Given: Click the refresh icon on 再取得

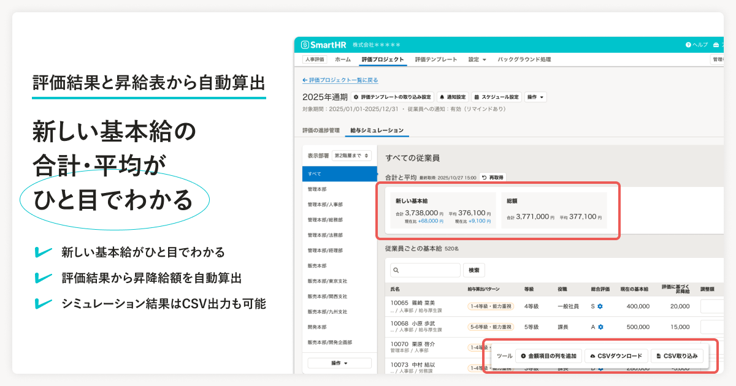Looking at the screenshot, I should click(484, 177).
